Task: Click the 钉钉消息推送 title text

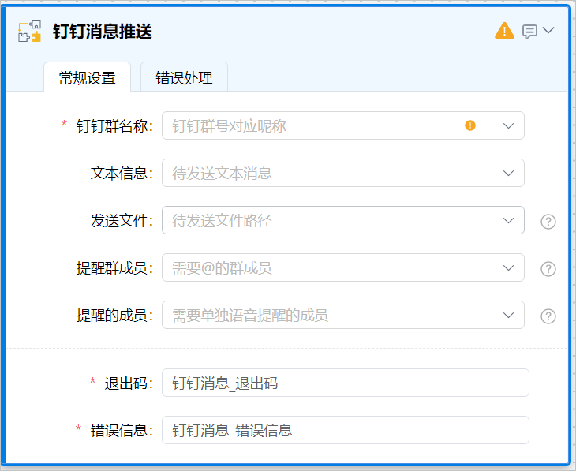Action: tap(102, 32)
